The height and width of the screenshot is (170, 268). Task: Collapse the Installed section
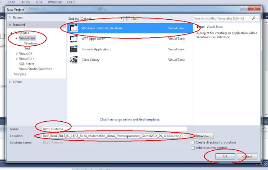(x=10, y=25)
